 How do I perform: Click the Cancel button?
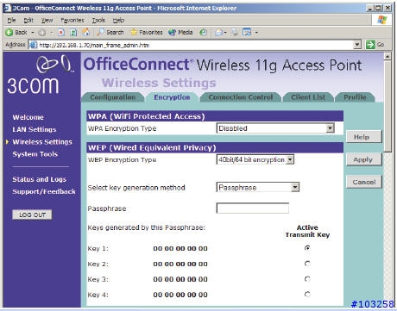pos(364,182)
